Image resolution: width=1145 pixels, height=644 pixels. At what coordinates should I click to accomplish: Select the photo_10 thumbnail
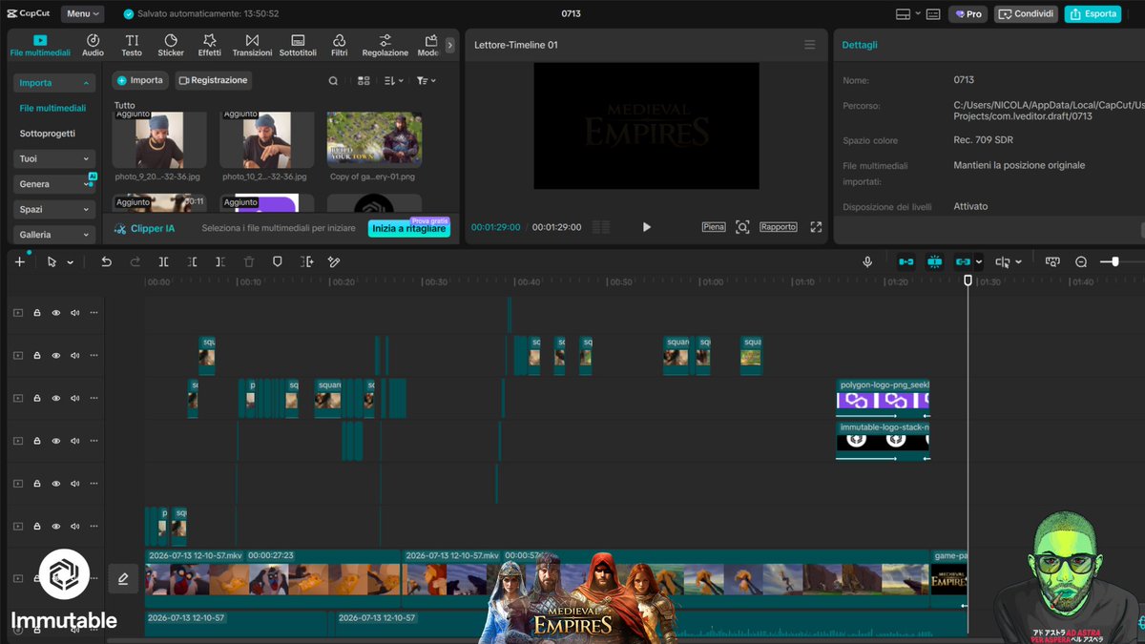coord(266,139)
